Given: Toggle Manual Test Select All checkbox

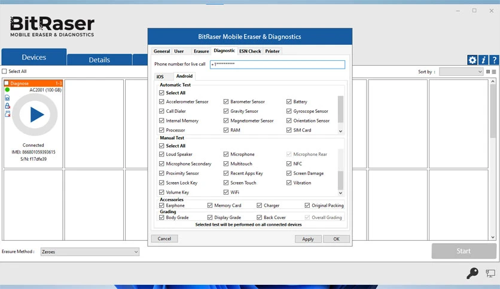Looking at the screenshot, I should [x=161, y=146].
